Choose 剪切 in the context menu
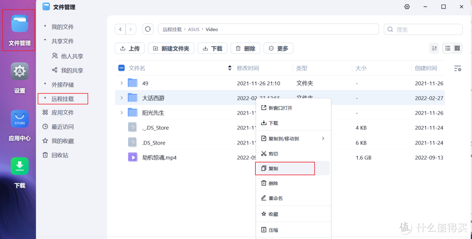This screenshot has width=472, height=239. point(293,153)
